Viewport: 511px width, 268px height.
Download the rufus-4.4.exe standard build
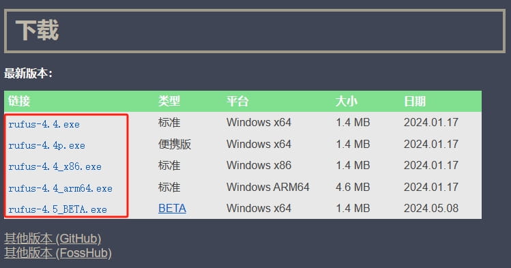pos(44,124)
